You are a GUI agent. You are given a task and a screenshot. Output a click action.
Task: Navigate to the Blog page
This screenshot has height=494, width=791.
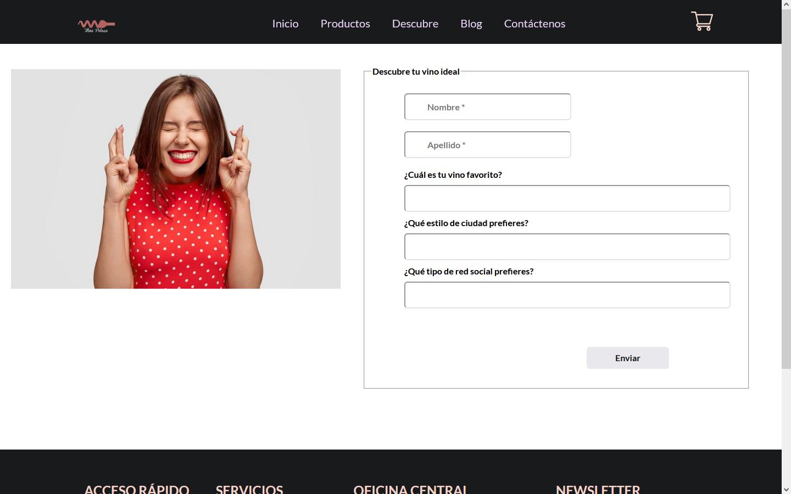[x=471, y=24]
